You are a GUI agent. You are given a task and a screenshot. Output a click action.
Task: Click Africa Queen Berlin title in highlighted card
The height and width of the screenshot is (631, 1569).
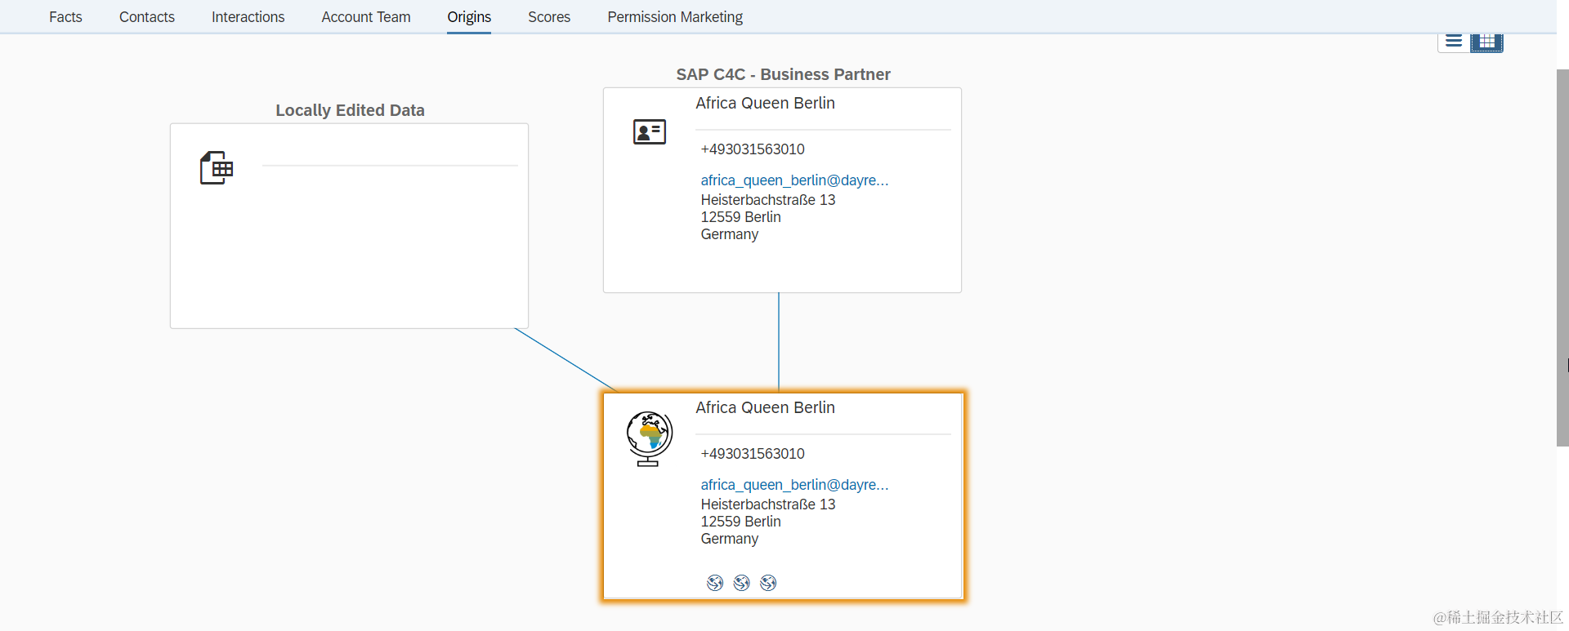click(x=765, y=407)
